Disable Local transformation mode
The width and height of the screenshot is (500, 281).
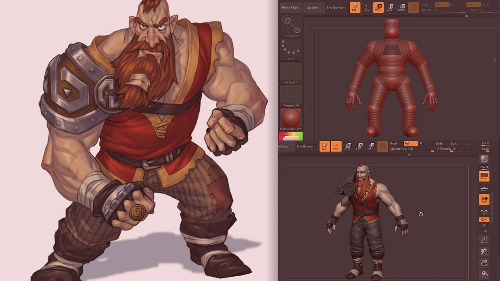[x=484, y=199]
